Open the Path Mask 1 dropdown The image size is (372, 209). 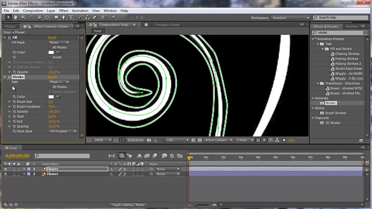tap(59, 82)
